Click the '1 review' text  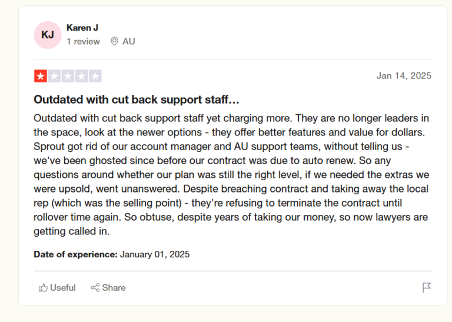(84, 42)
